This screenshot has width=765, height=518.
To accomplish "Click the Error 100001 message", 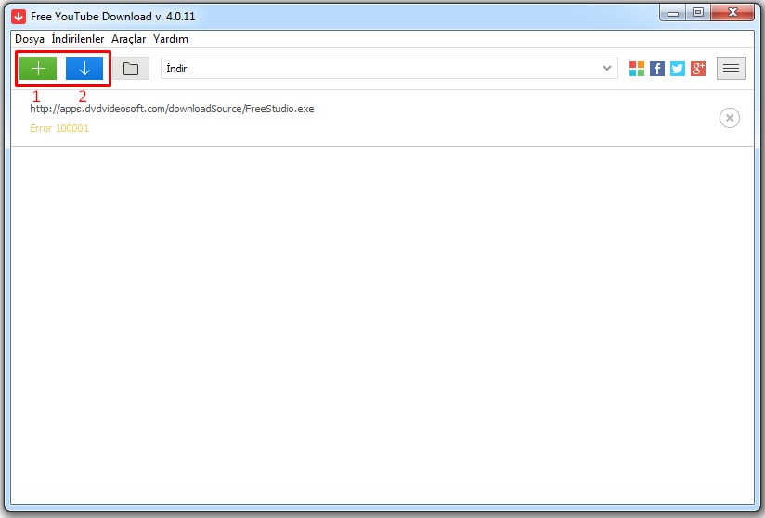I will (59, 128).
